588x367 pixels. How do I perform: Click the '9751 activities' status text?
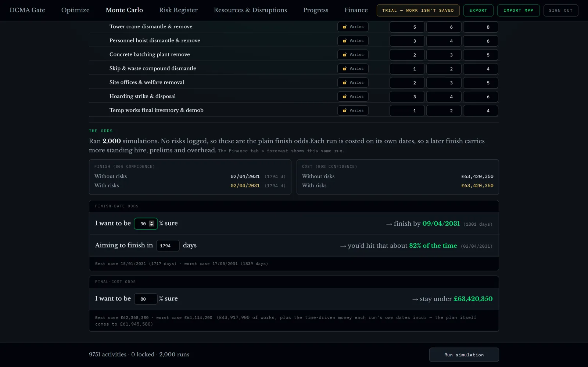coord(108,355)
